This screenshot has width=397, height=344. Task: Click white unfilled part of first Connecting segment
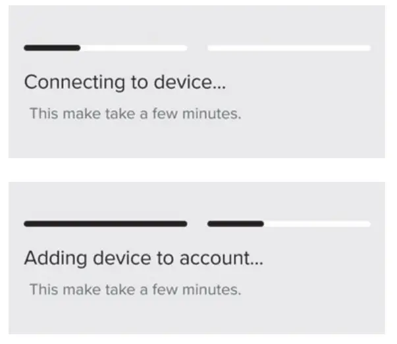[x=134, y=48]
